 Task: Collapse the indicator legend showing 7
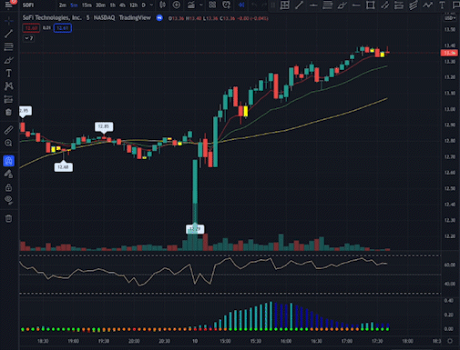coord(29,38)
